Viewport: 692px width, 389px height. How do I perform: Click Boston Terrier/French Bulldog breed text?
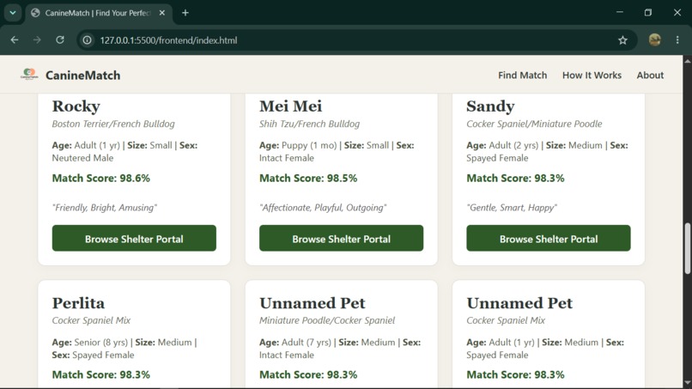pyautogui.click(x=113, y=124)
